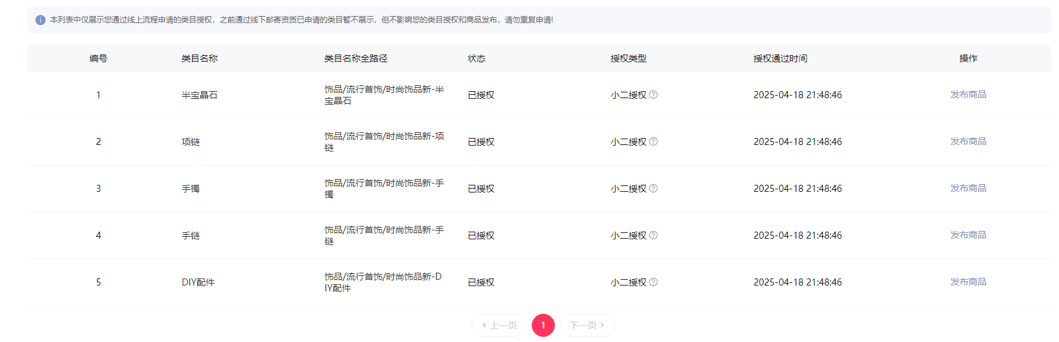The image size is (1059, 342).
Task: Click full path ending in 手链
Action: (384, 235)
